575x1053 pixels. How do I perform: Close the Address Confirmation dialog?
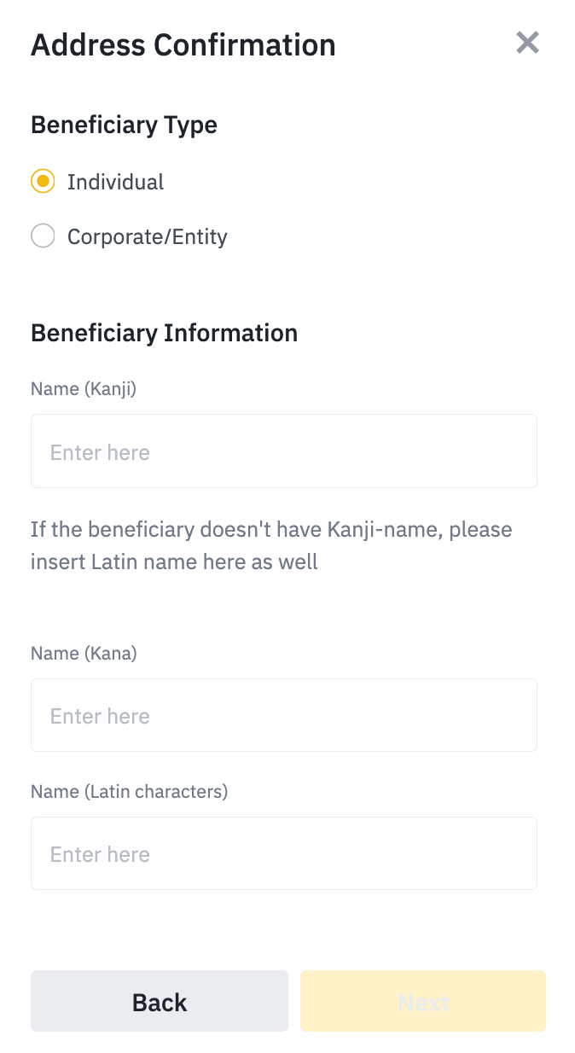tap(527, 43)
